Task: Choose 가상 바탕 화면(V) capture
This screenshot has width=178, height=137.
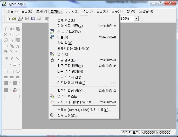Action: 84,26
